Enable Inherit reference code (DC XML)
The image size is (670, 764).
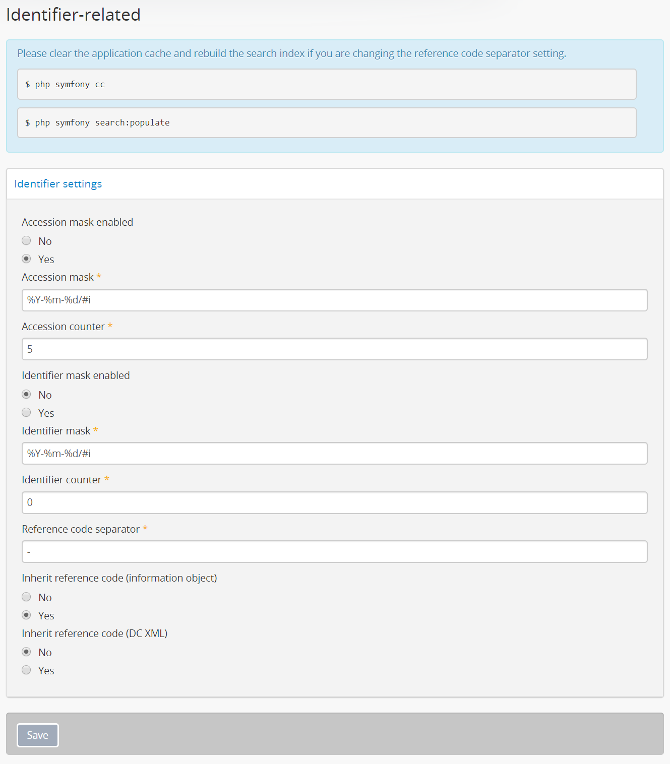click(x=26, y=670)
